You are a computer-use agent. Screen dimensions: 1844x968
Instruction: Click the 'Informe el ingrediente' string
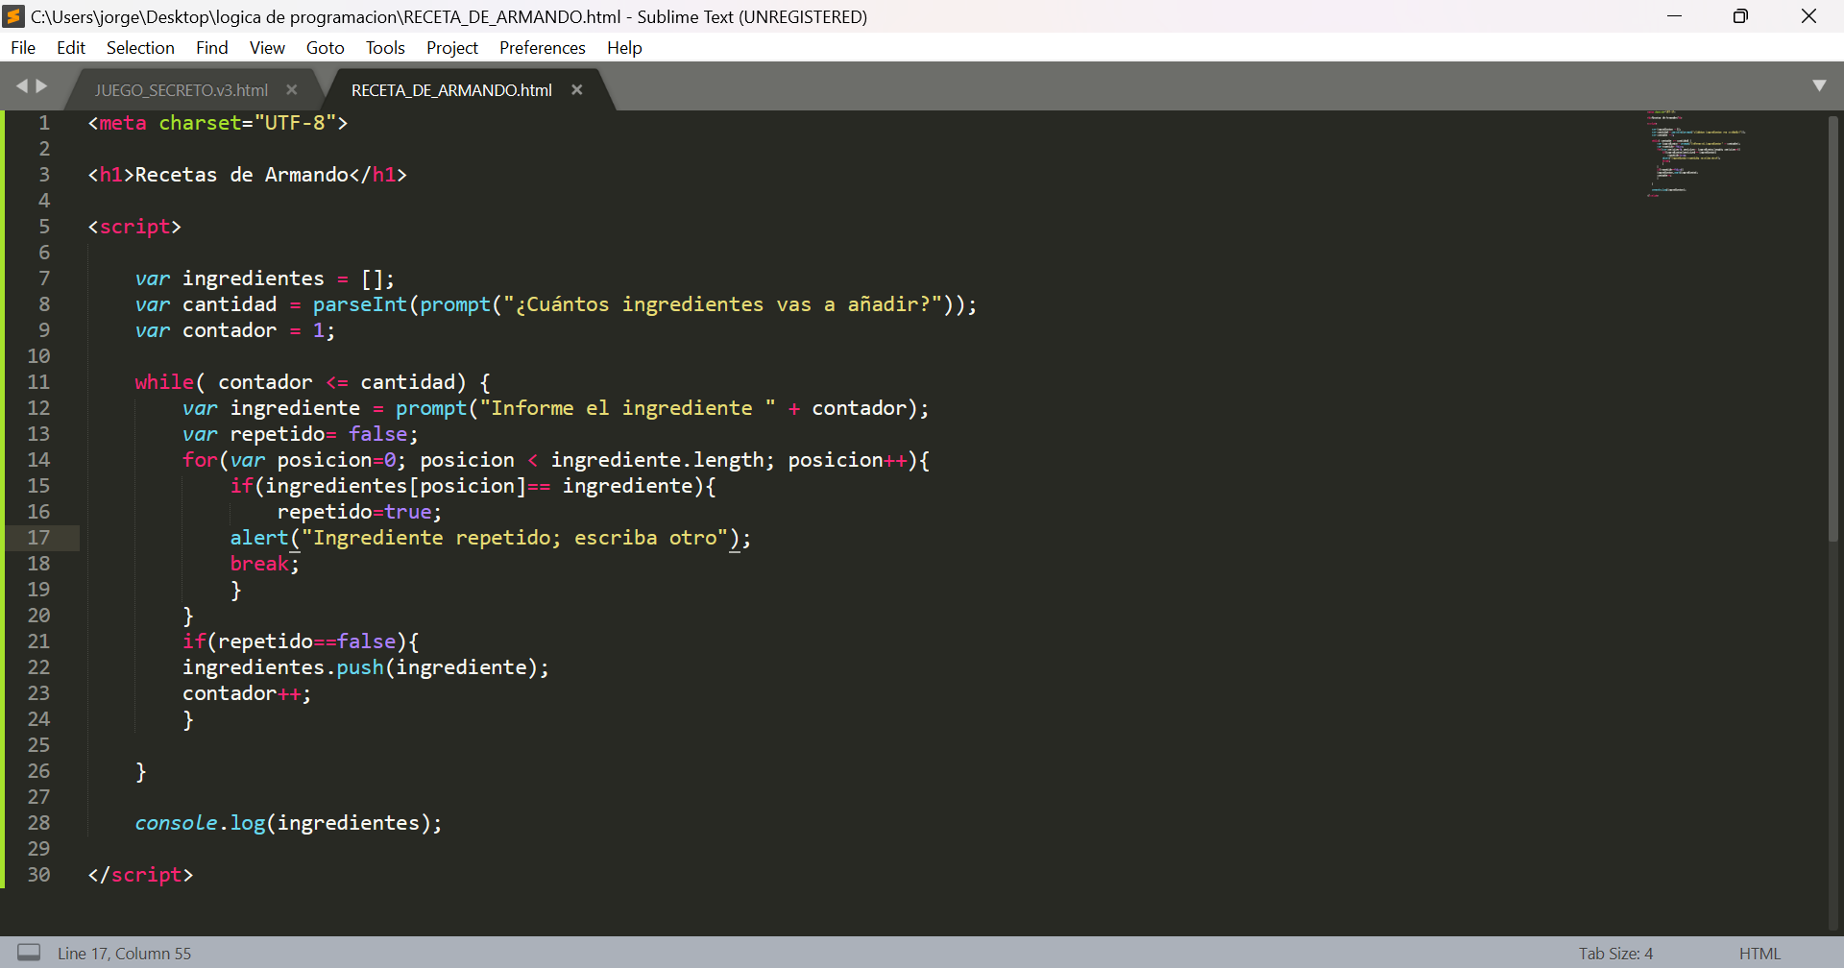click(628, 408)
